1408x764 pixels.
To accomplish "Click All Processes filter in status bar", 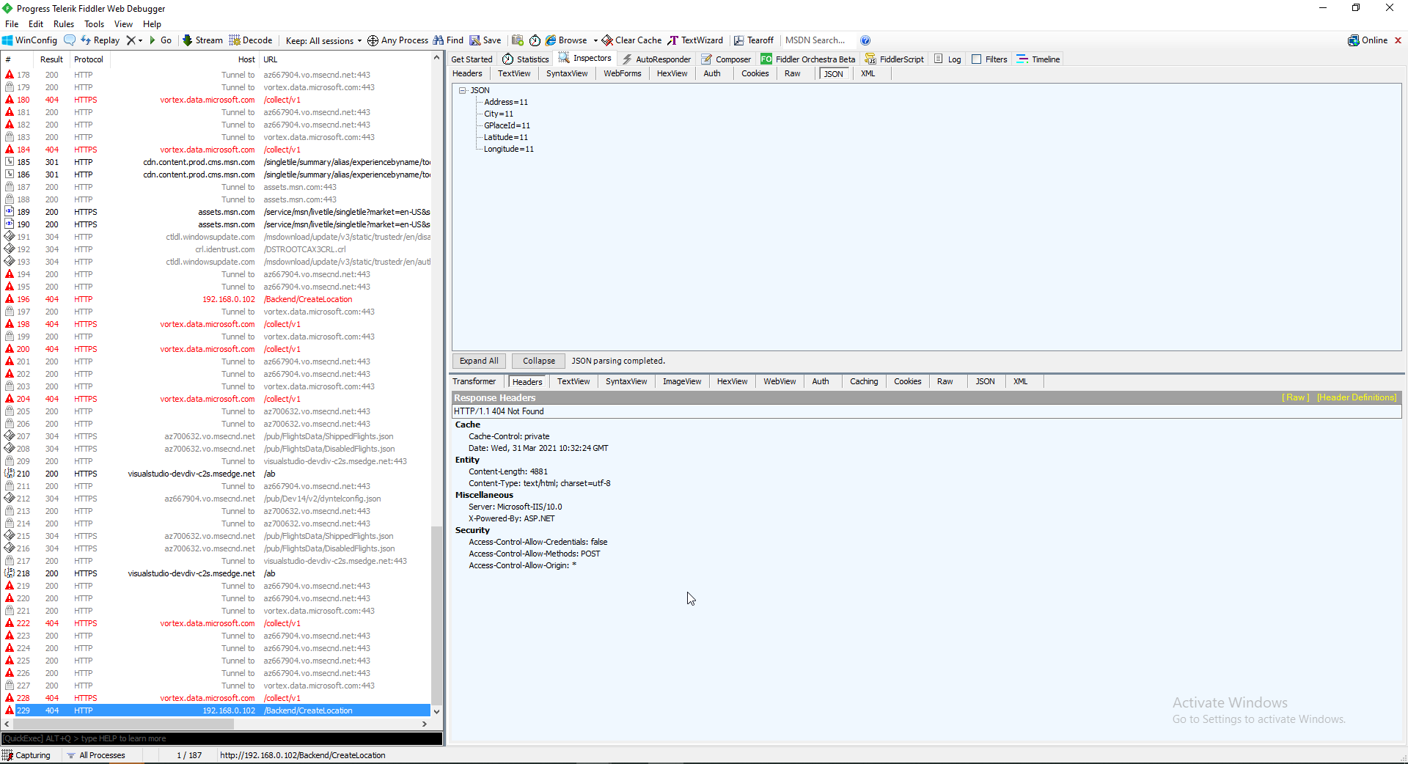I will click(96, 755).
